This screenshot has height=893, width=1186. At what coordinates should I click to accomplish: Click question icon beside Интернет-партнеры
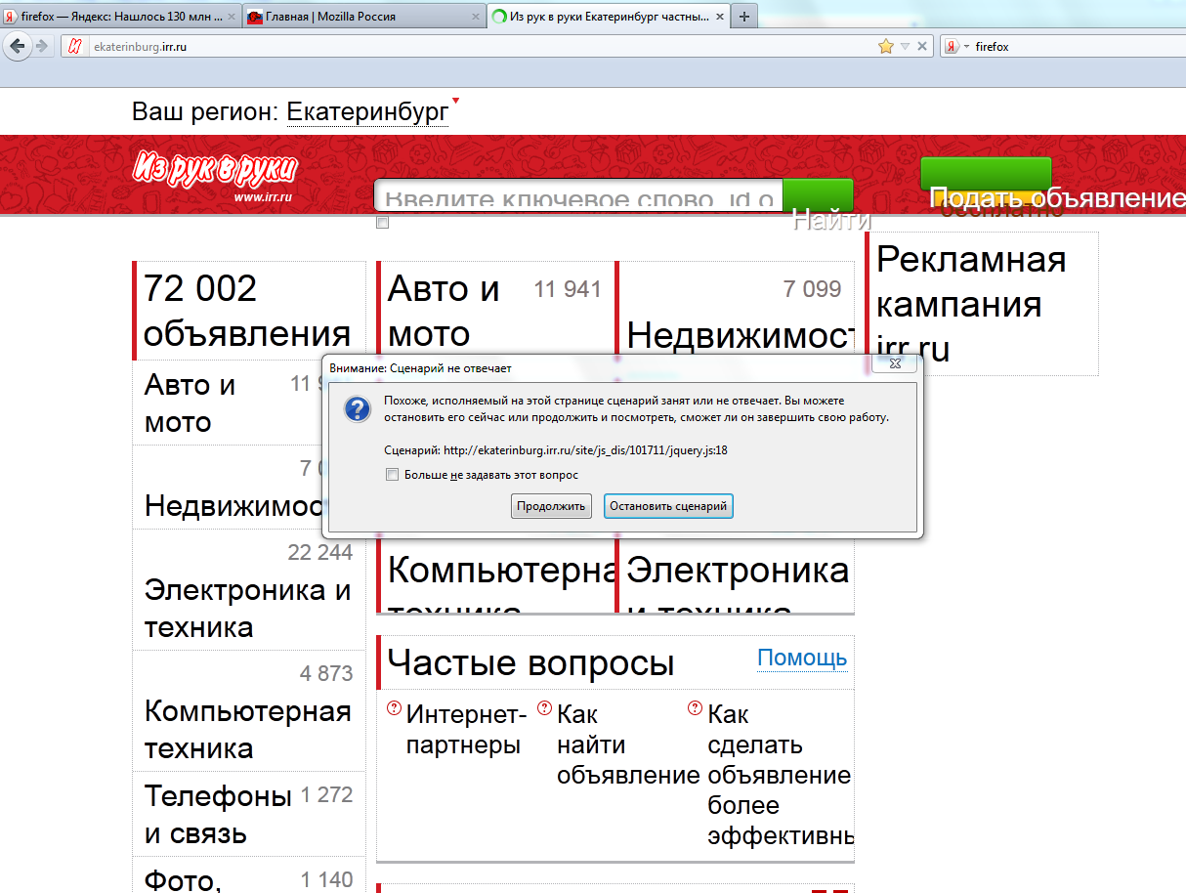(x=394, y=708)
